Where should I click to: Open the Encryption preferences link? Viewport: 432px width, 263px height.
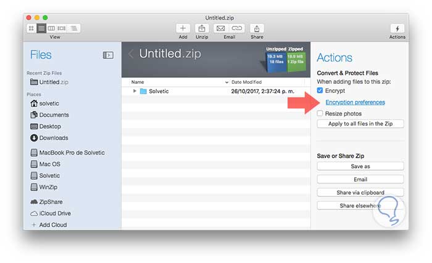click(x=355, y=102)
